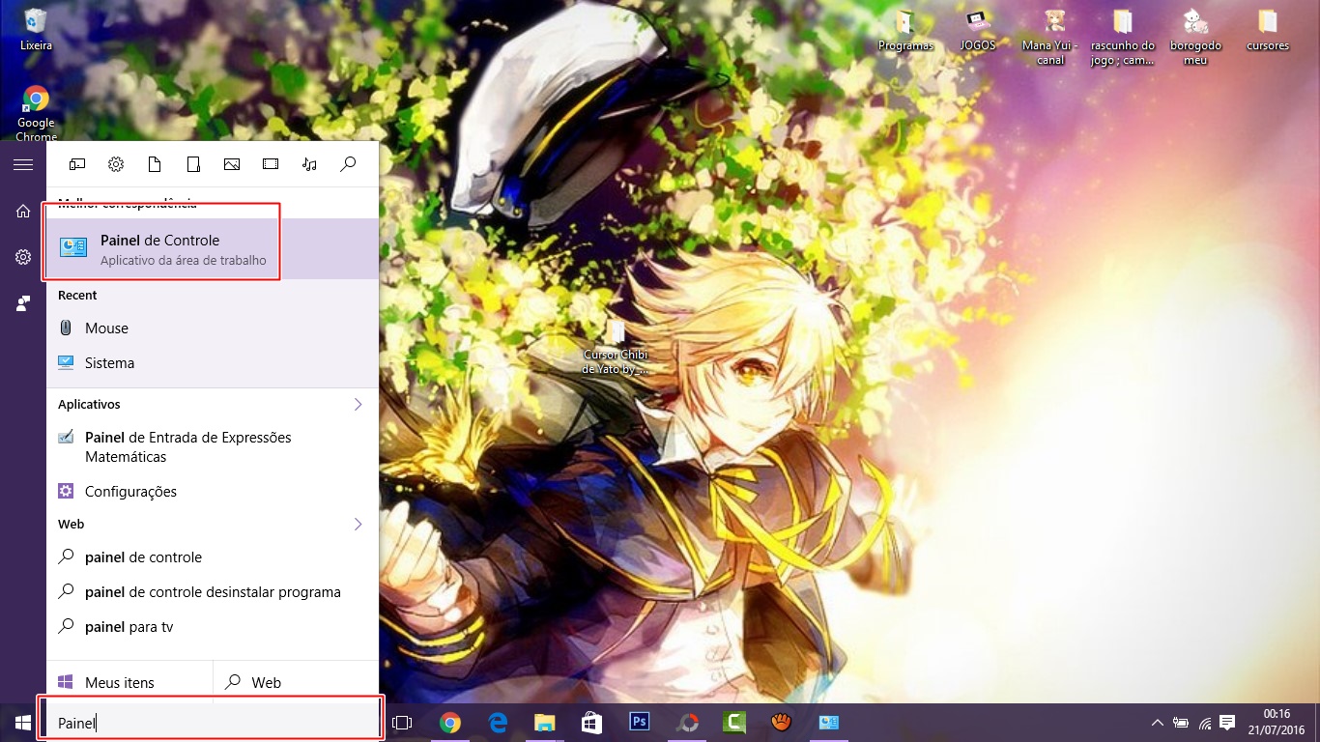The width and height of the screenshot is (1320, 742).
Task: Select Mana Yui - canal desktop icon
Action: [x=1050, y=37]
